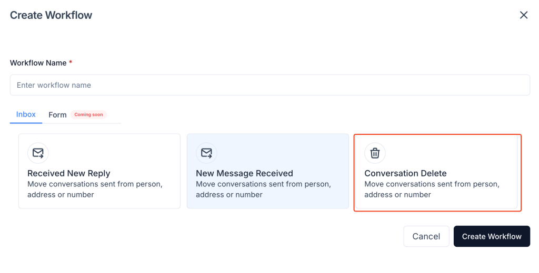
Task: Close the Create Workflow dialog with X
Action: [524, 15]
